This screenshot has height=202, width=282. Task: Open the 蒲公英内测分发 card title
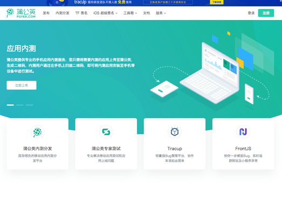point(37,149)
